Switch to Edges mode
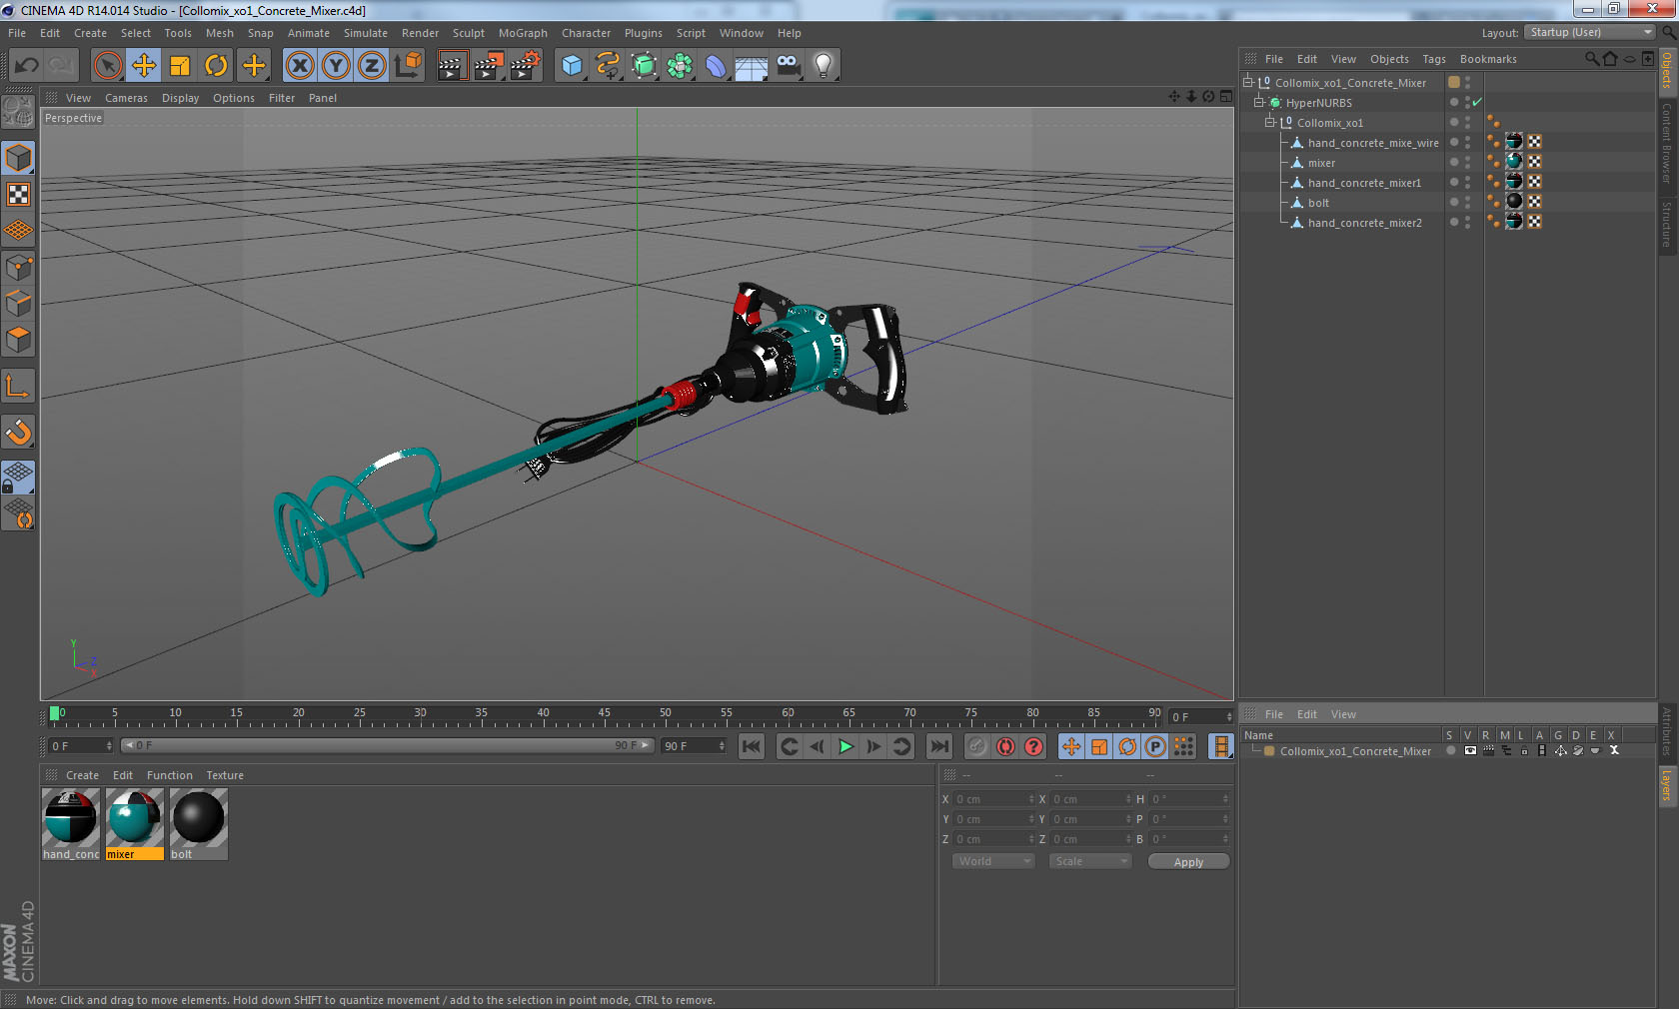Image resolution: width=1679 pixels, height=1009 pixels. point(19,304)
